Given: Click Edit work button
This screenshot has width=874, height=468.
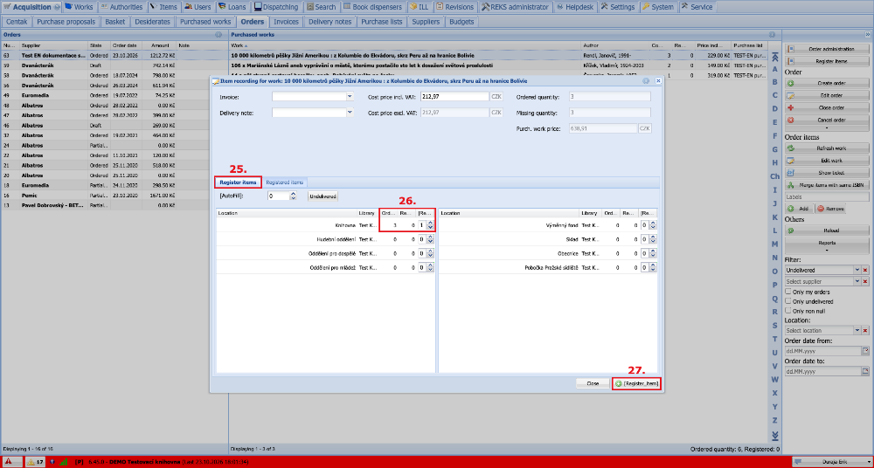Looking at the screenshot, I should tap(827, 161).
